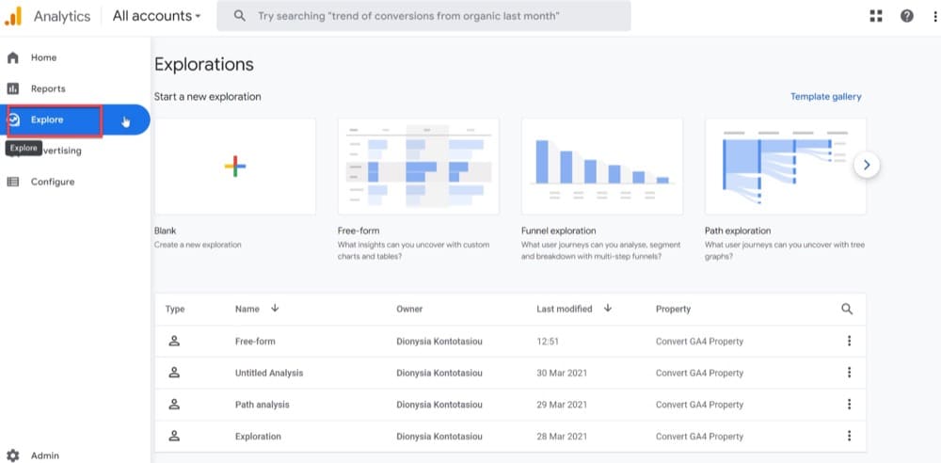Viewport: 941px width, 463px height.
Task: Open the help question mark icon
Action: [907, 16]
